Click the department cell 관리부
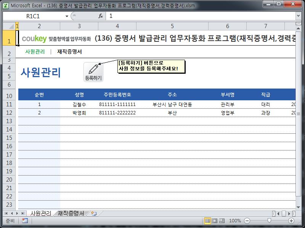 [x=227, y=104]
